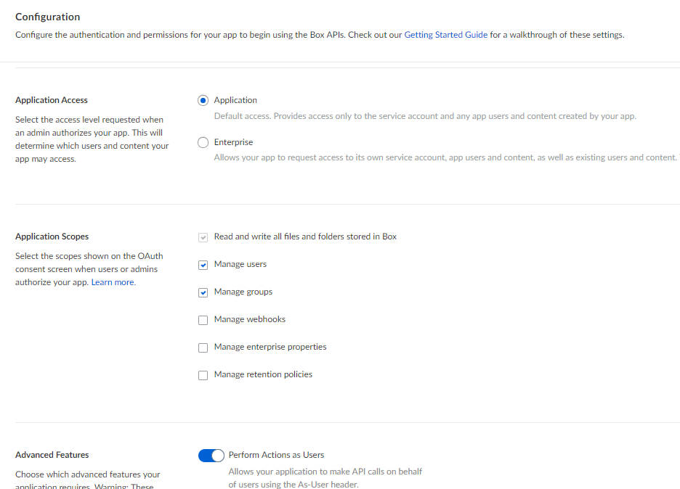Enable the Manage webhooks scope
The width and height of the screenshot is (680, 489).
203,319
